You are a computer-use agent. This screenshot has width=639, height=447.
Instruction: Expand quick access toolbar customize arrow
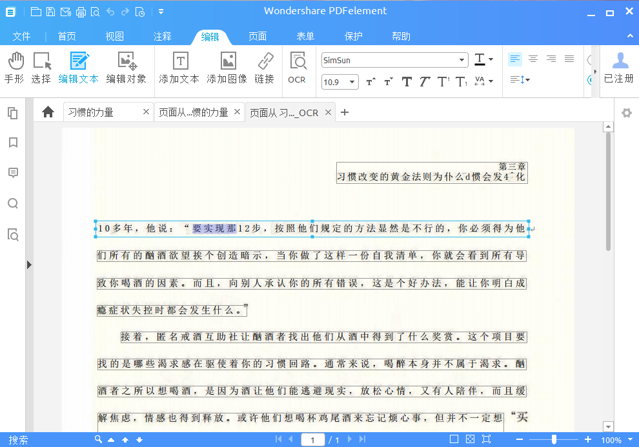161,12
